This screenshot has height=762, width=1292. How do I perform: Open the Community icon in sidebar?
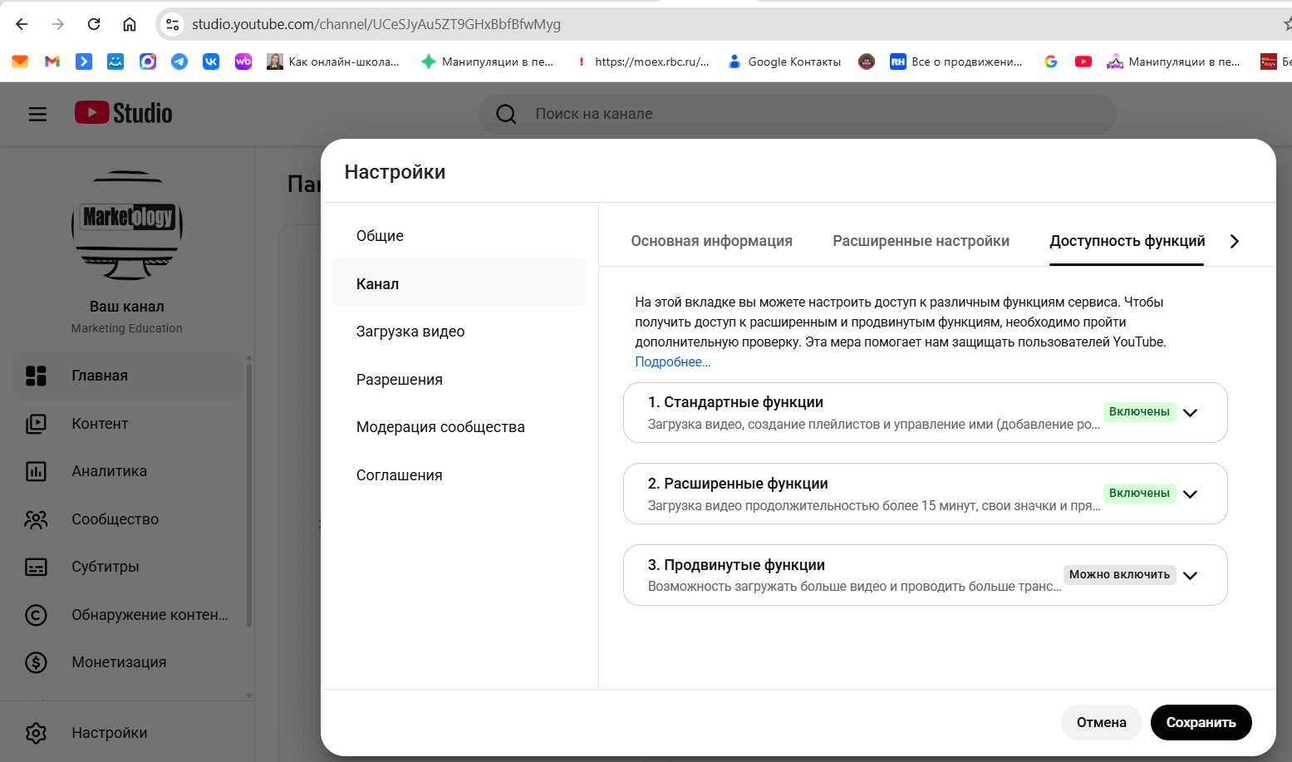pyautogui.click(x=36, y=519)
